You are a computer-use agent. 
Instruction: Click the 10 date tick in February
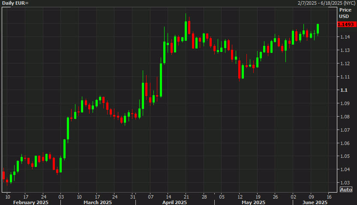[8, 197]
